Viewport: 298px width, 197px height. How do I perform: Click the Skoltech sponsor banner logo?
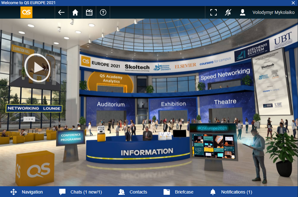137,68
